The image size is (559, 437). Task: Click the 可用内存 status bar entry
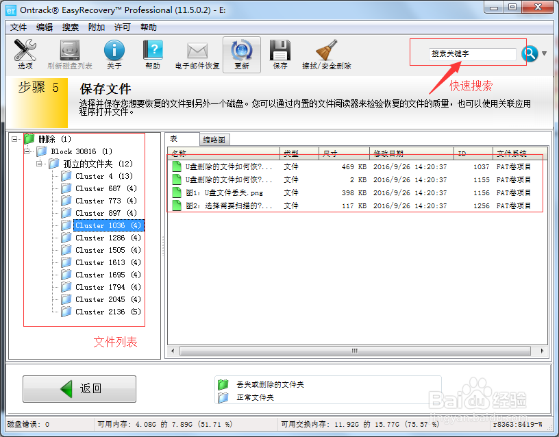pos(165,424)
